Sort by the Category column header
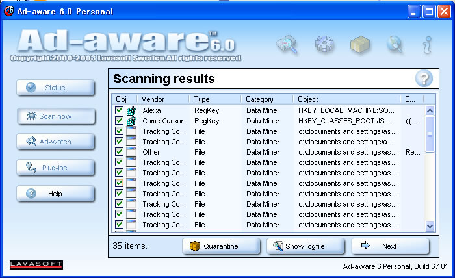 pos(267,99)
